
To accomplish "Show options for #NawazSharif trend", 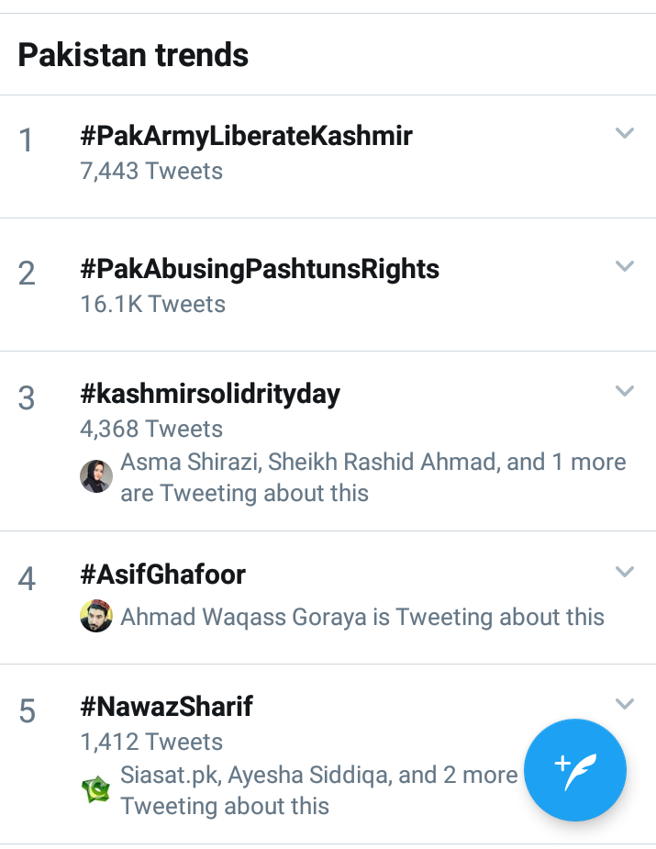I will (625, 705).
